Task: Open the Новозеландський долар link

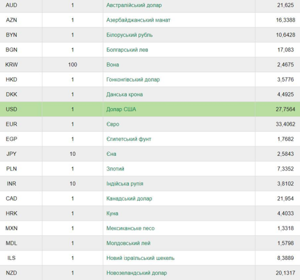Action: click(x=136, y=273)
